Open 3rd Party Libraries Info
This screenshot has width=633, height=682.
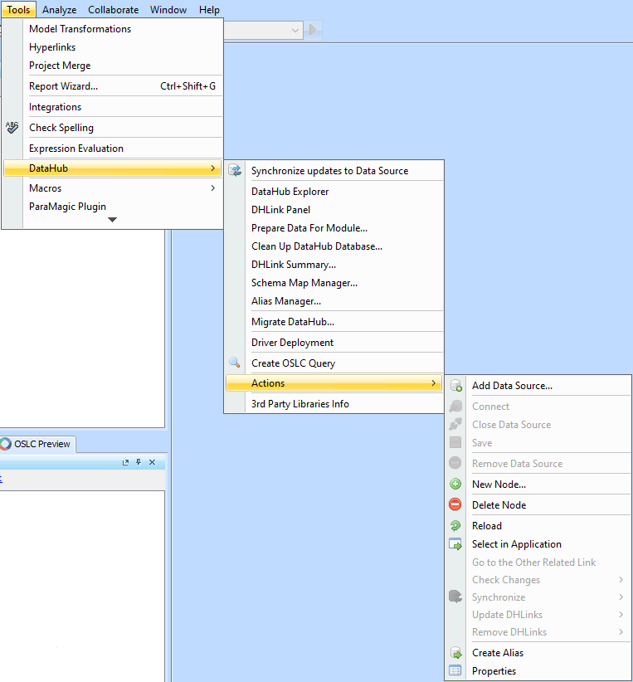click(334, 403)
